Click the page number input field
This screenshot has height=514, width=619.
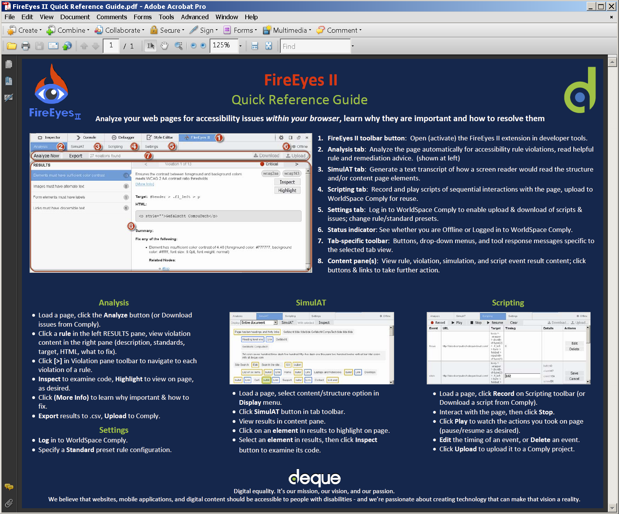(111, 46)
